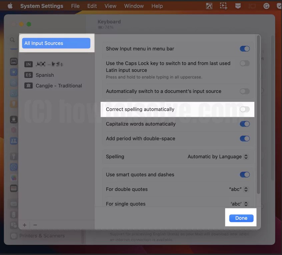Screen dimensions: 282x255
Task: Enable Correct spelling automatically
Action: point(245,109)
